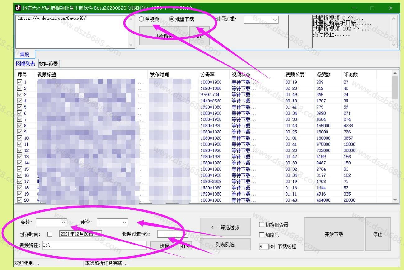Click the 选择 path button
Viewport: 404px width, 270px height.
(x=165, y=246)
